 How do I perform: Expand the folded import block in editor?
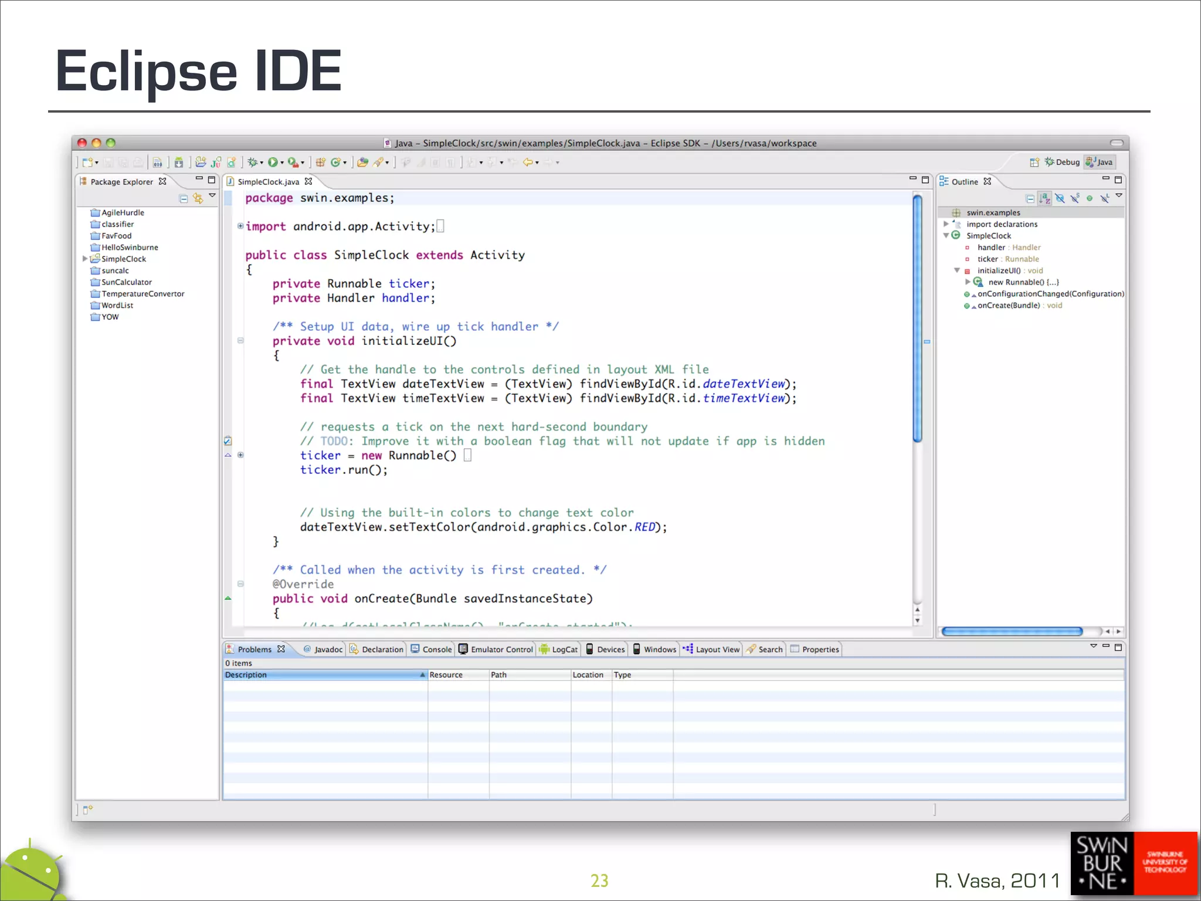click(x=240, y=226)
